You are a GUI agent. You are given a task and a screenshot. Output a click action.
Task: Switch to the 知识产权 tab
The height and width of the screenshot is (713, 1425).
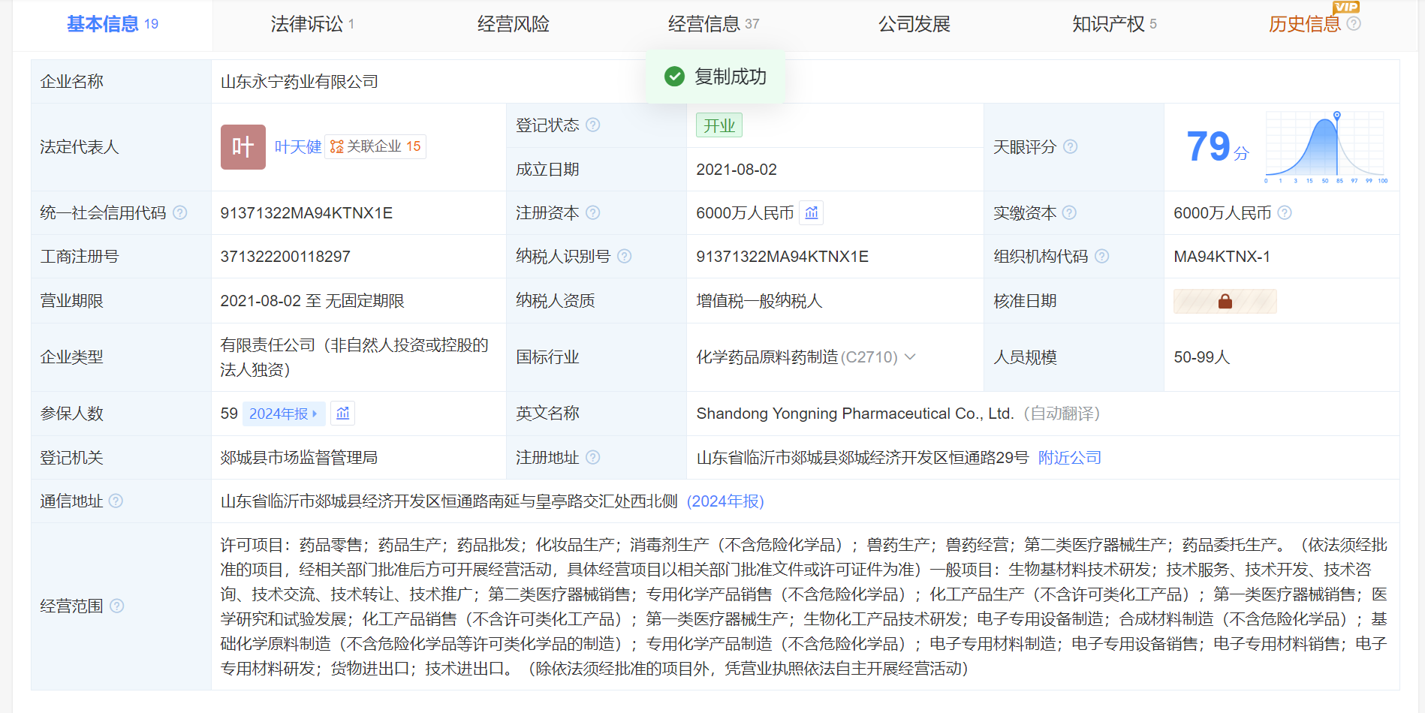tap(1114, 24)
